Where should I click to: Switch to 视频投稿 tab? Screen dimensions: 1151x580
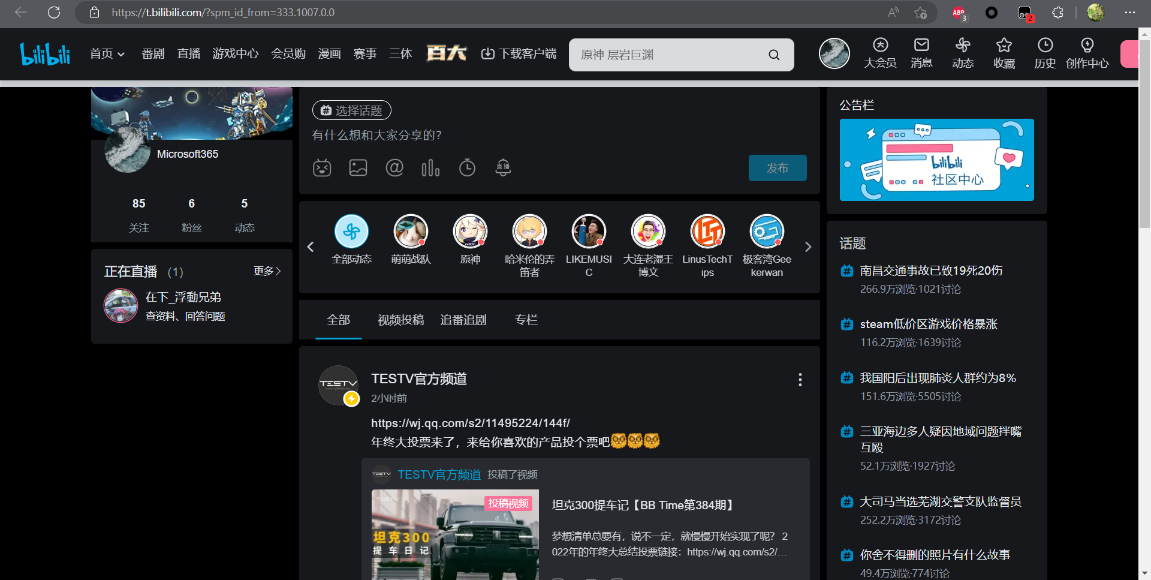(400, 320)
